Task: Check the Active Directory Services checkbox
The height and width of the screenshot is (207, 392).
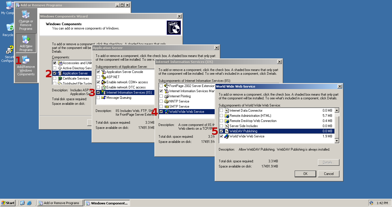Action: (55, 68)
